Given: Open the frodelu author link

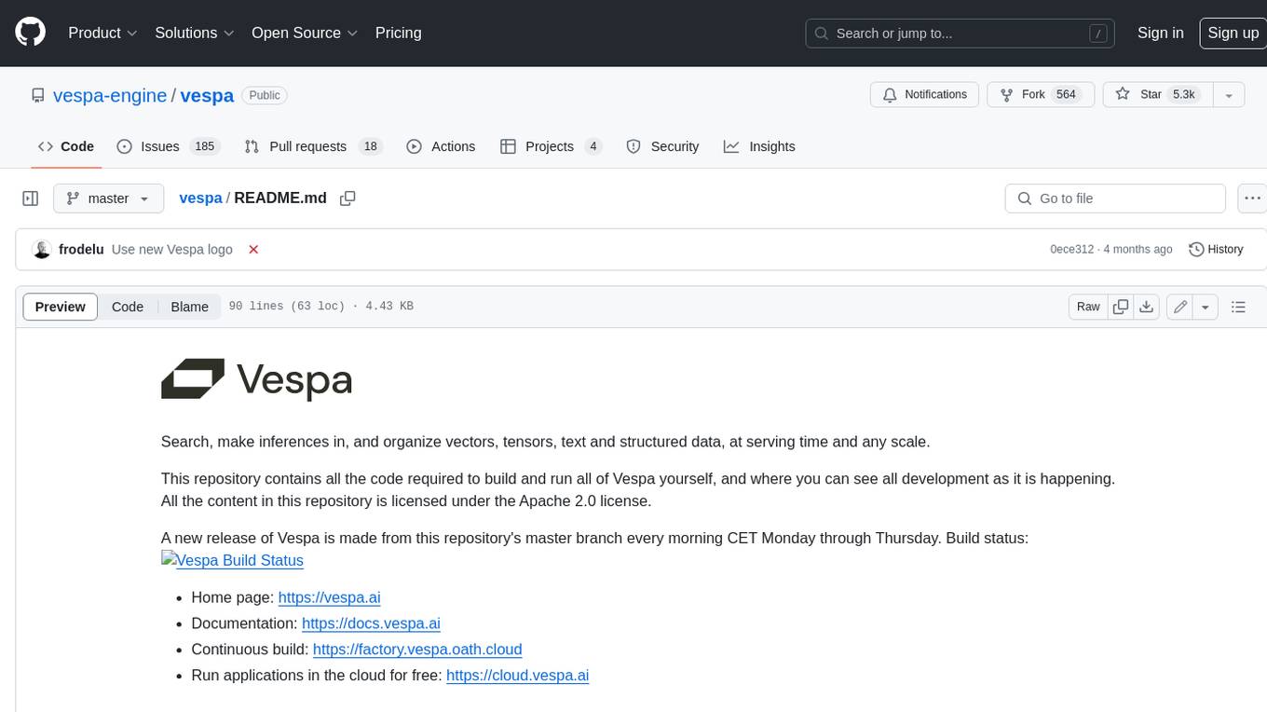Looking at the screenshot, I should click(81, 250).
